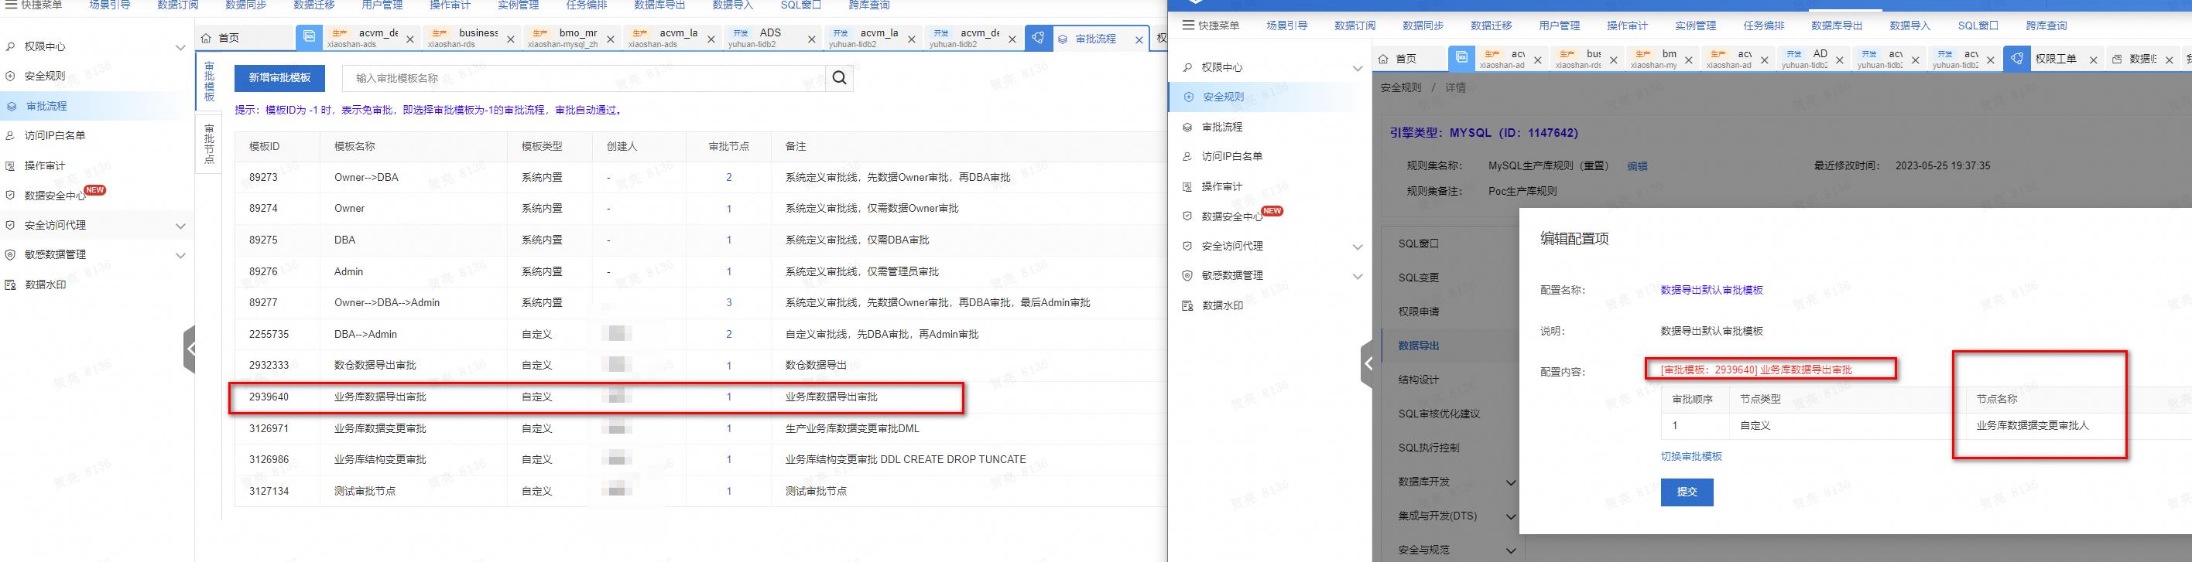This screenshot has width=2192, height=562.
Task: Close the 审批流程 tab in left window
Action: 1139,39
